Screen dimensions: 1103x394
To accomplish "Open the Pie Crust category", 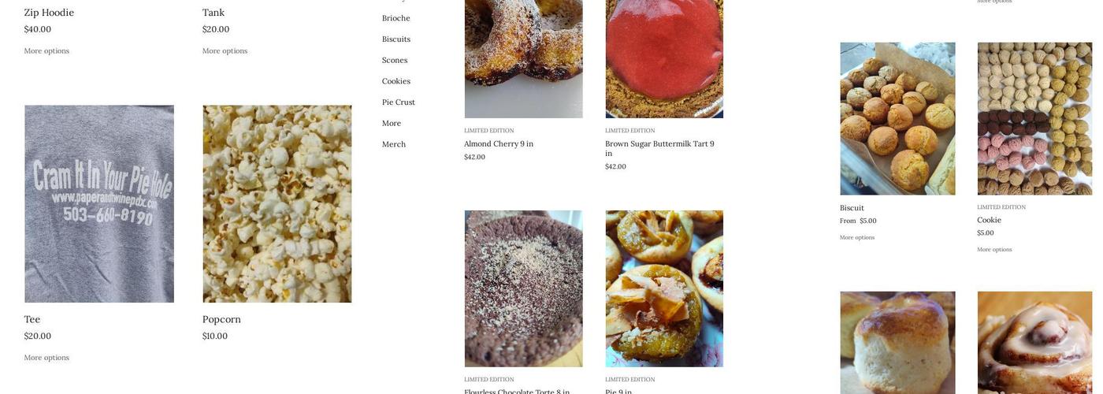I will 399,102.
